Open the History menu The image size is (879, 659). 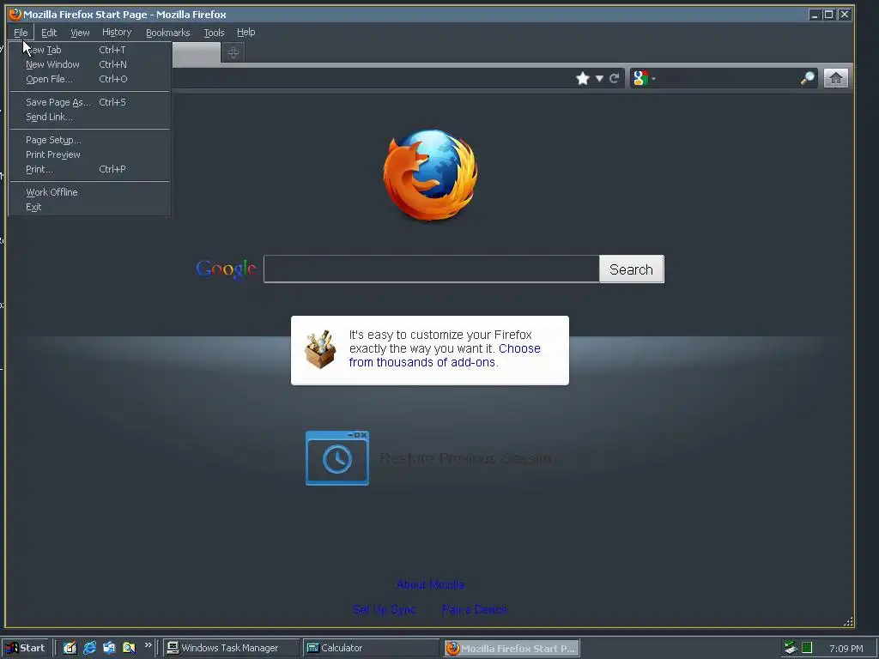(117, 33)
